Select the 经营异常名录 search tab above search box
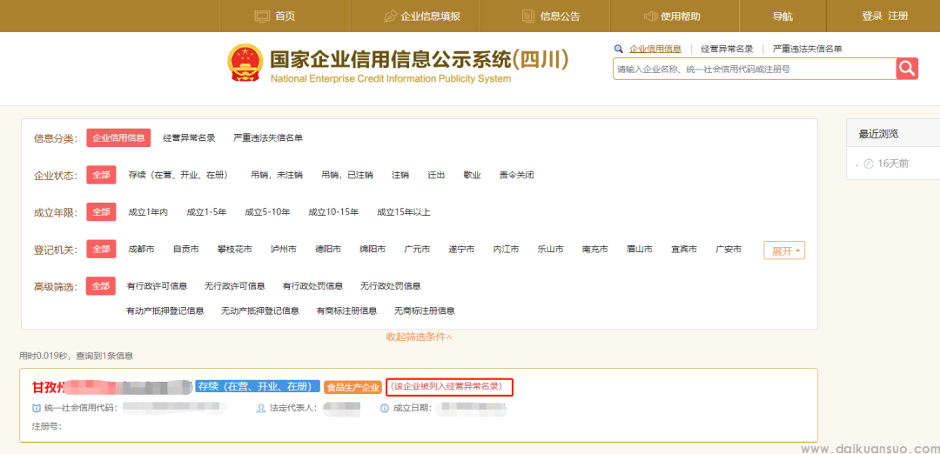The height and width of the screenshot is (454, 940). 727,49
